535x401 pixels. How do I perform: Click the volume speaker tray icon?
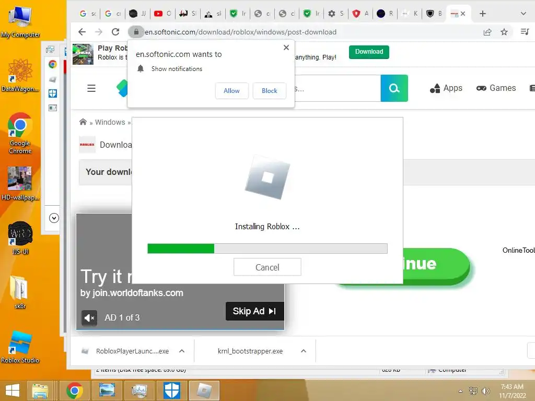[485, 391]
